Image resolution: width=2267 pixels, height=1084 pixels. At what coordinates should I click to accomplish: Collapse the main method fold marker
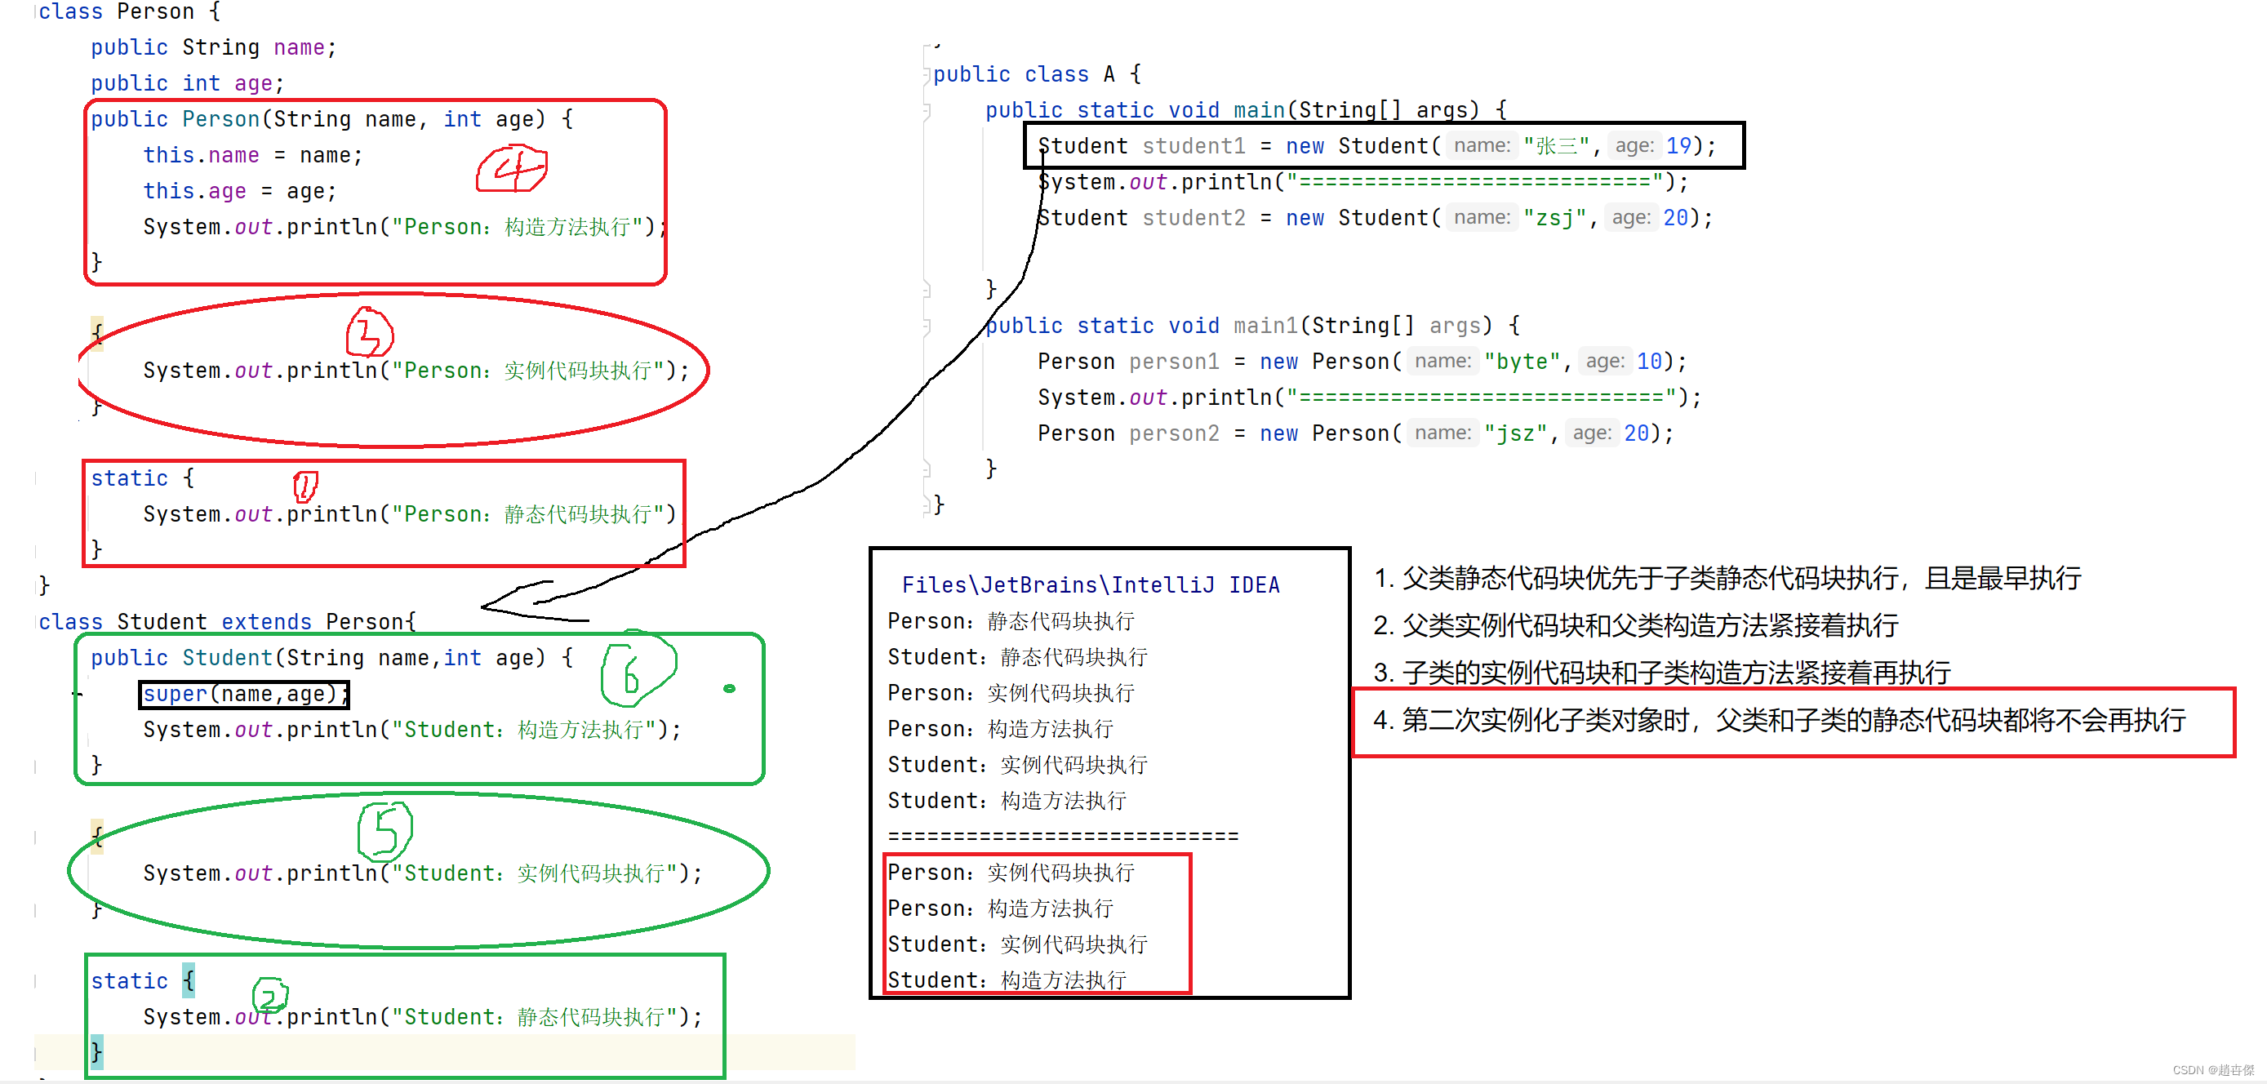[927, 111]
